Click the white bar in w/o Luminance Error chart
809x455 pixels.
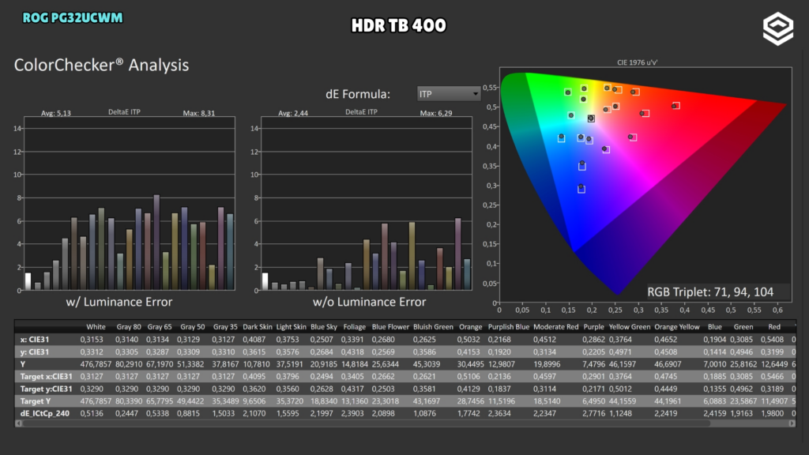[265, 281]
